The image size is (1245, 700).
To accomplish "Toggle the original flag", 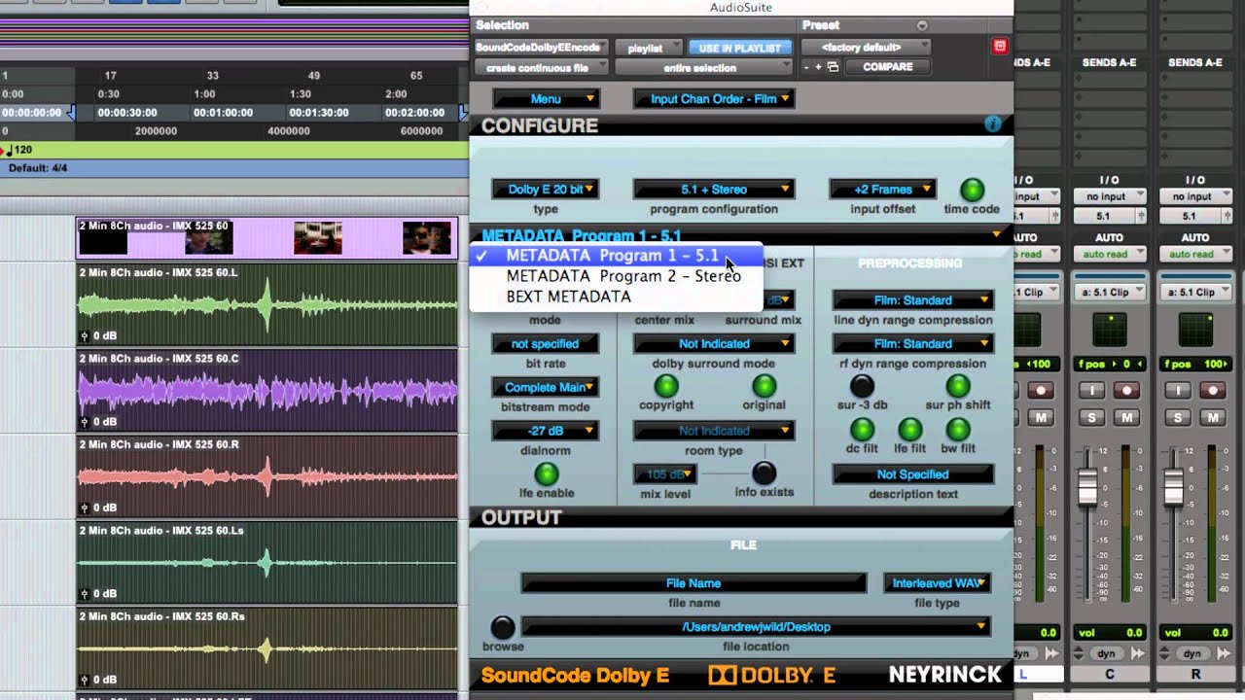I will (764, 386).
